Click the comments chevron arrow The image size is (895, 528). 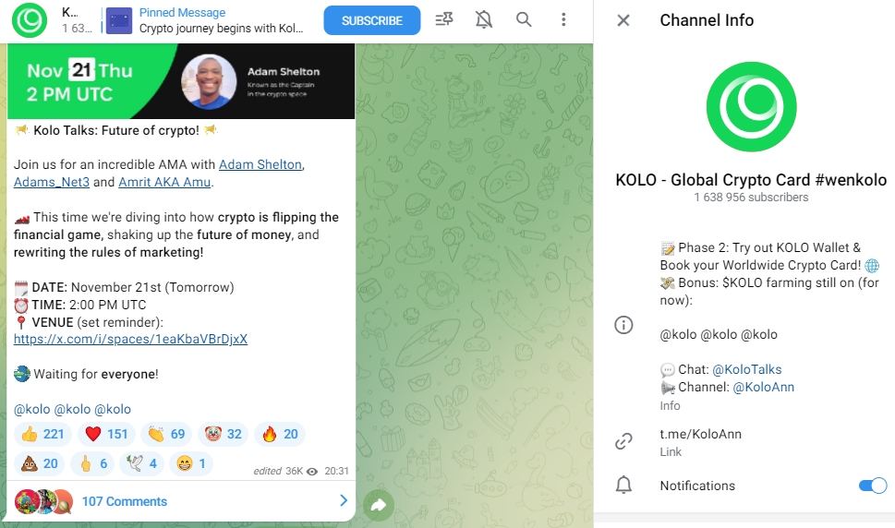tap(344, 500)
